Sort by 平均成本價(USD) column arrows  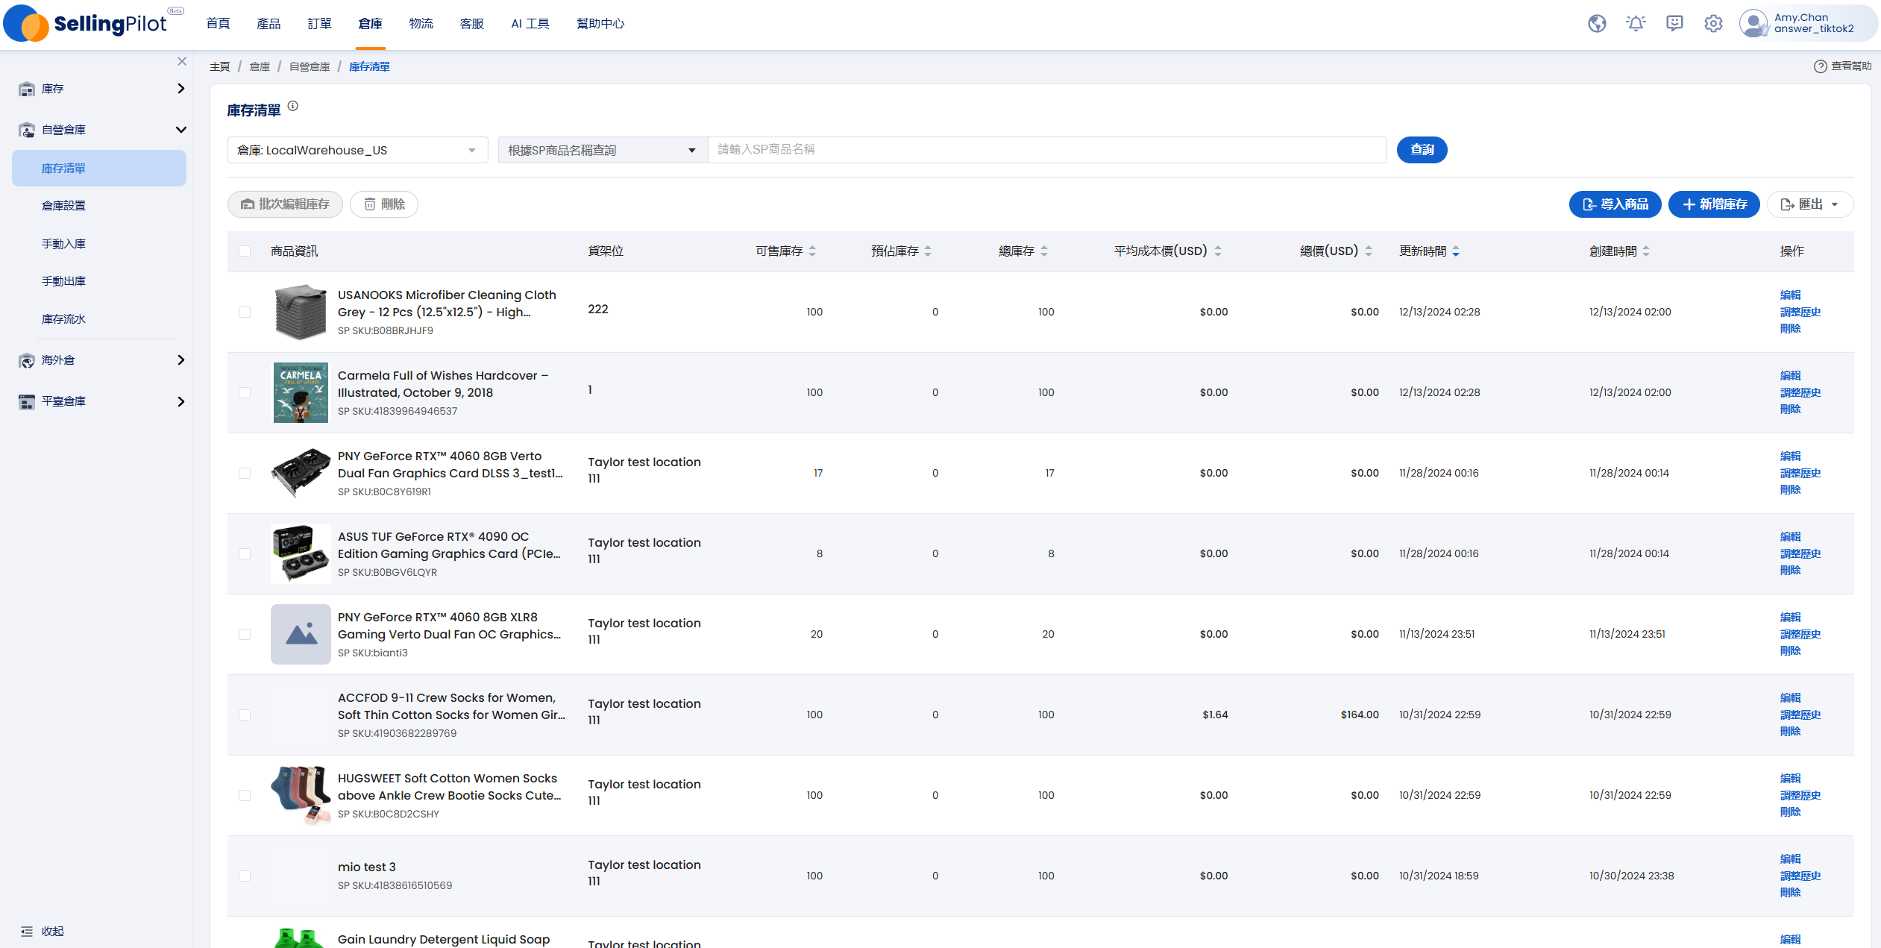pyautogui.click(x=1218, y=251)
